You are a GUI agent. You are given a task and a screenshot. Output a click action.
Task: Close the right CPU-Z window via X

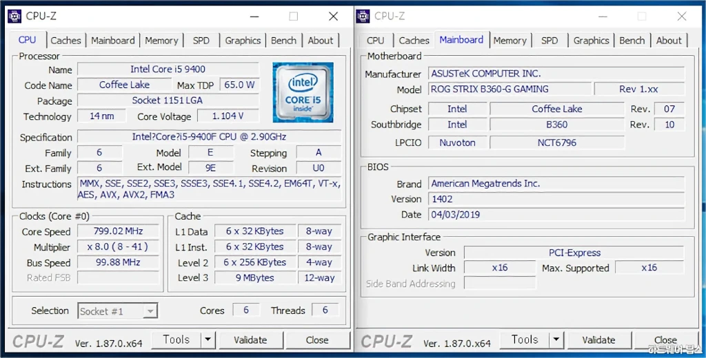pos(682,17)
